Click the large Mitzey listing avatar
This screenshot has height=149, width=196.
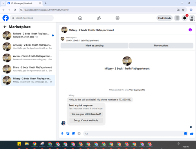tap(127, 61)
